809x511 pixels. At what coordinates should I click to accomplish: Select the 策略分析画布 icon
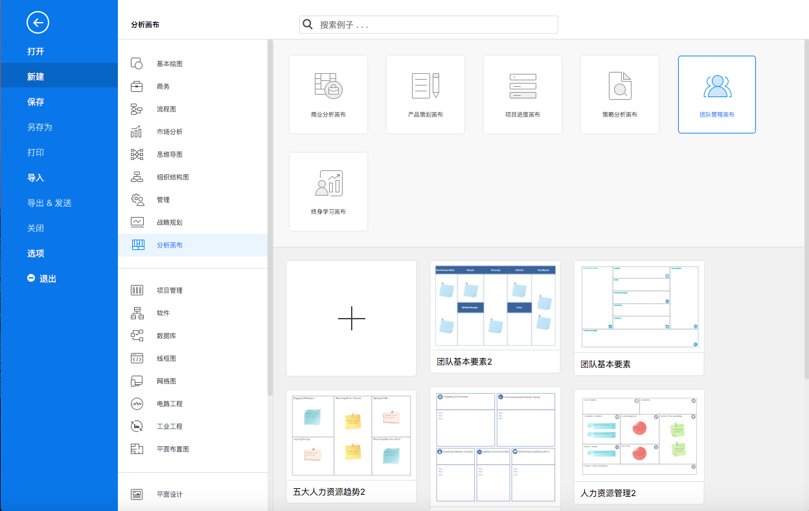click(620, 85)
